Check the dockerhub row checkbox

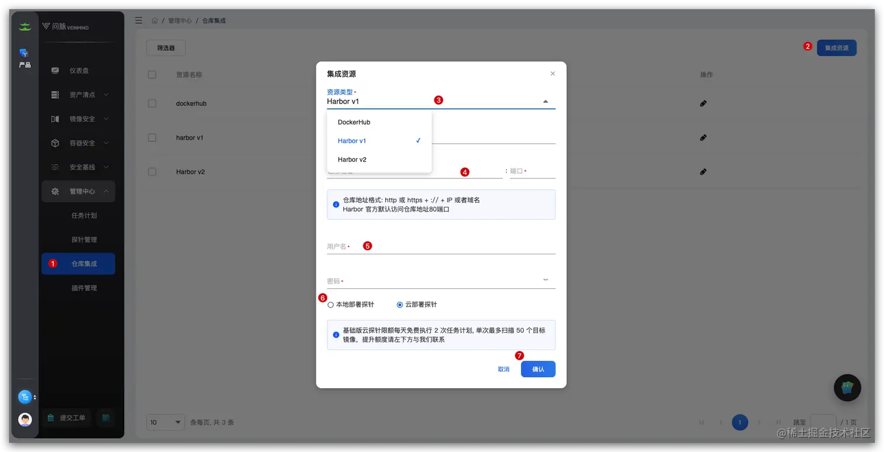[x=152, y=103]
